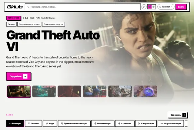Open the Grand Theft Auto VI title
Image resolution: width=194 pixels, height=130 pixels.
click(53, 40)
